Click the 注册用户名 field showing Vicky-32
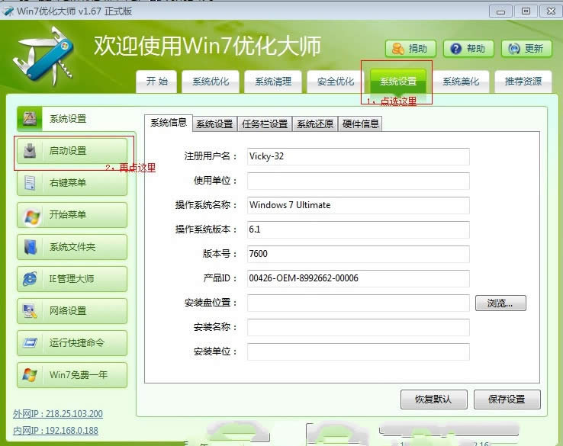The width and height of the screenshot is (563, 446). pyautogui.click(x=359, y=156)
